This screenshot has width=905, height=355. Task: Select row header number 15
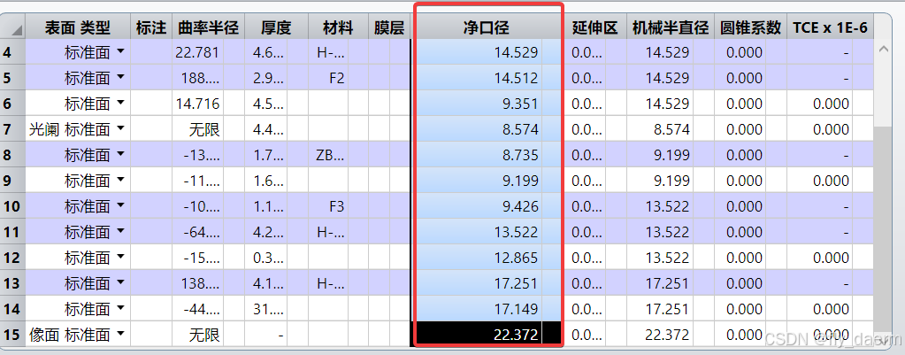tap(12, 335)
